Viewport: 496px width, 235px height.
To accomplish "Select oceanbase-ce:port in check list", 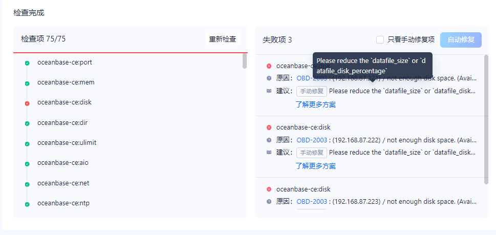I will pos(64,62).
